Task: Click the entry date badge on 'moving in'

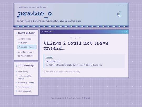Action: pos(49,57)
